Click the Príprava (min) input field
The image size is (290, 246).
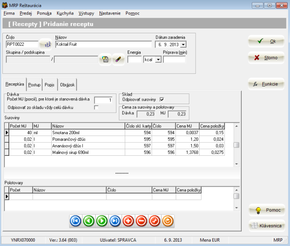click(x=174, y=60)
